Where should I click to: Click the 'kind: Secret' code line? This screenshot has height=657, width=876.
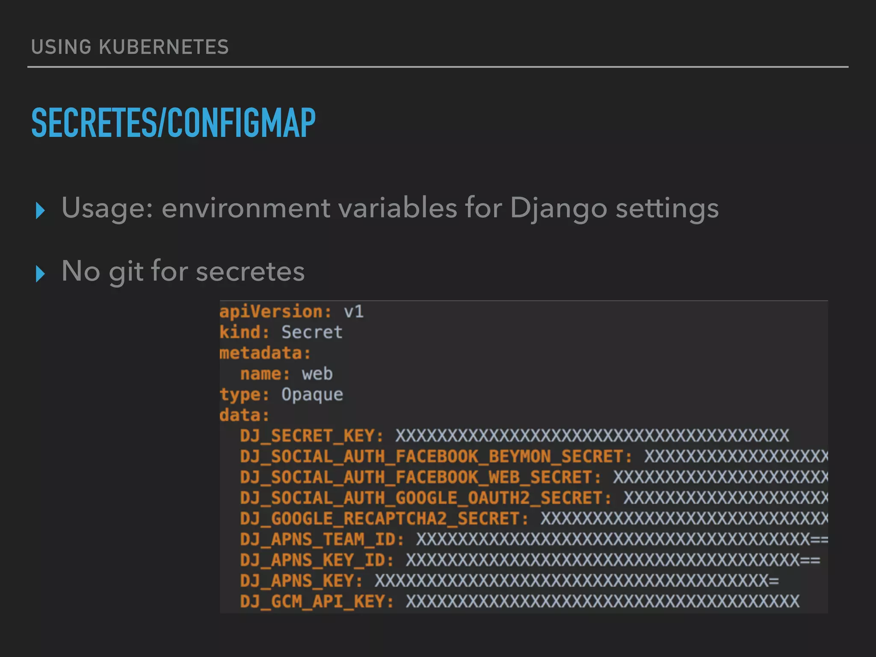point(281,332)
